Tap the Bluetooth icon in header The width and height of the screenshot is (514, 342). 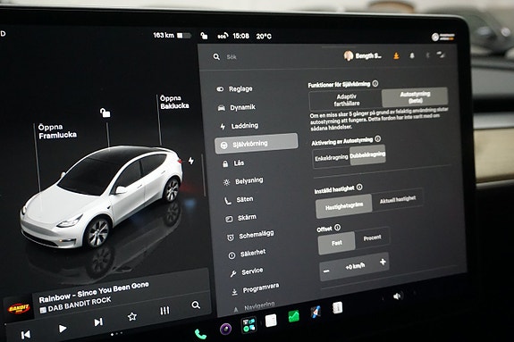pyautogui.click(x=427, y=55)
